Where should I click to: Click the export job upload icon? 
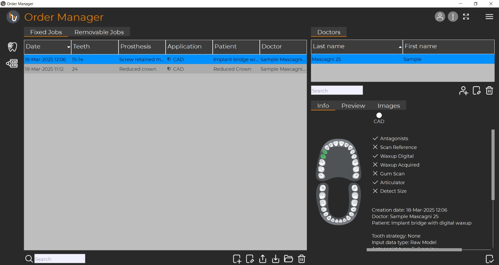click(x=263, y=259)
